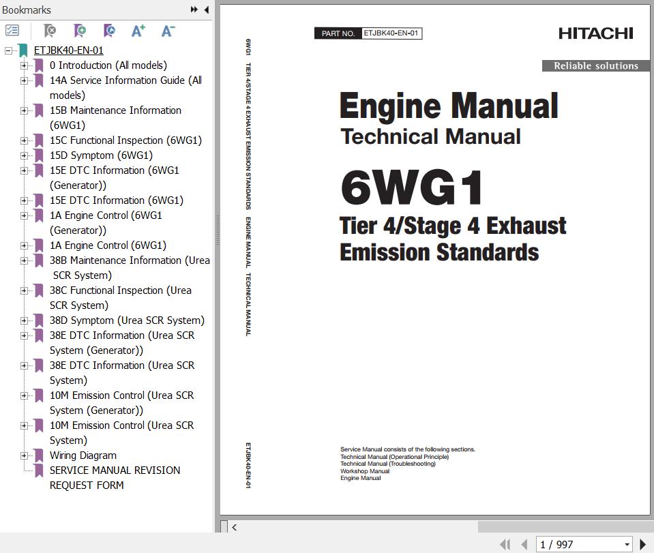Viewport: 654px width, 553px height.
Task: Go to the first page icon
Action: [505, 544]
